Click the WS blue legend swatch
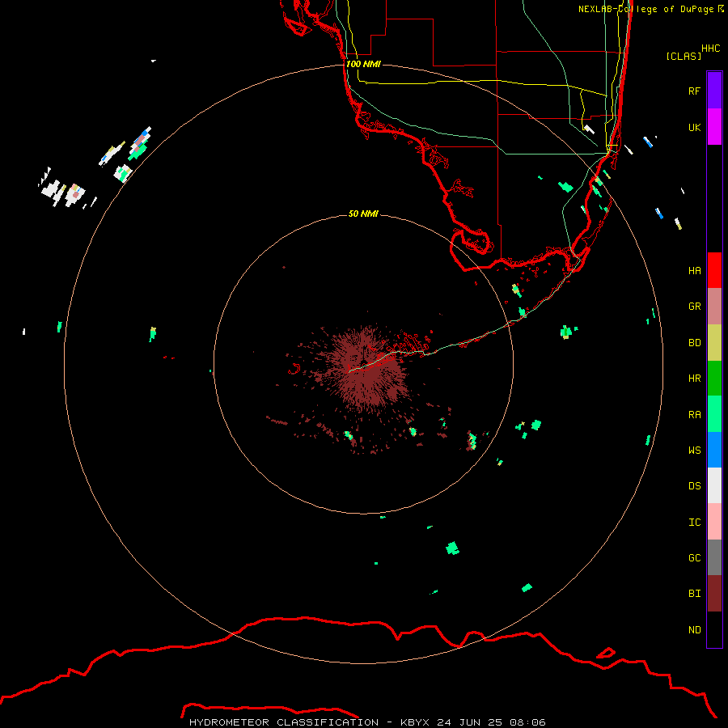This screenshot has height=728, width=728. [x=714, y=450]
